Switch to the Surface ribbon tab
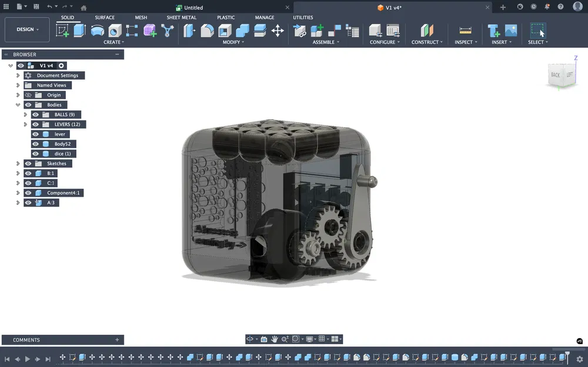The image size is (588, 367). [x=105, y=17]
